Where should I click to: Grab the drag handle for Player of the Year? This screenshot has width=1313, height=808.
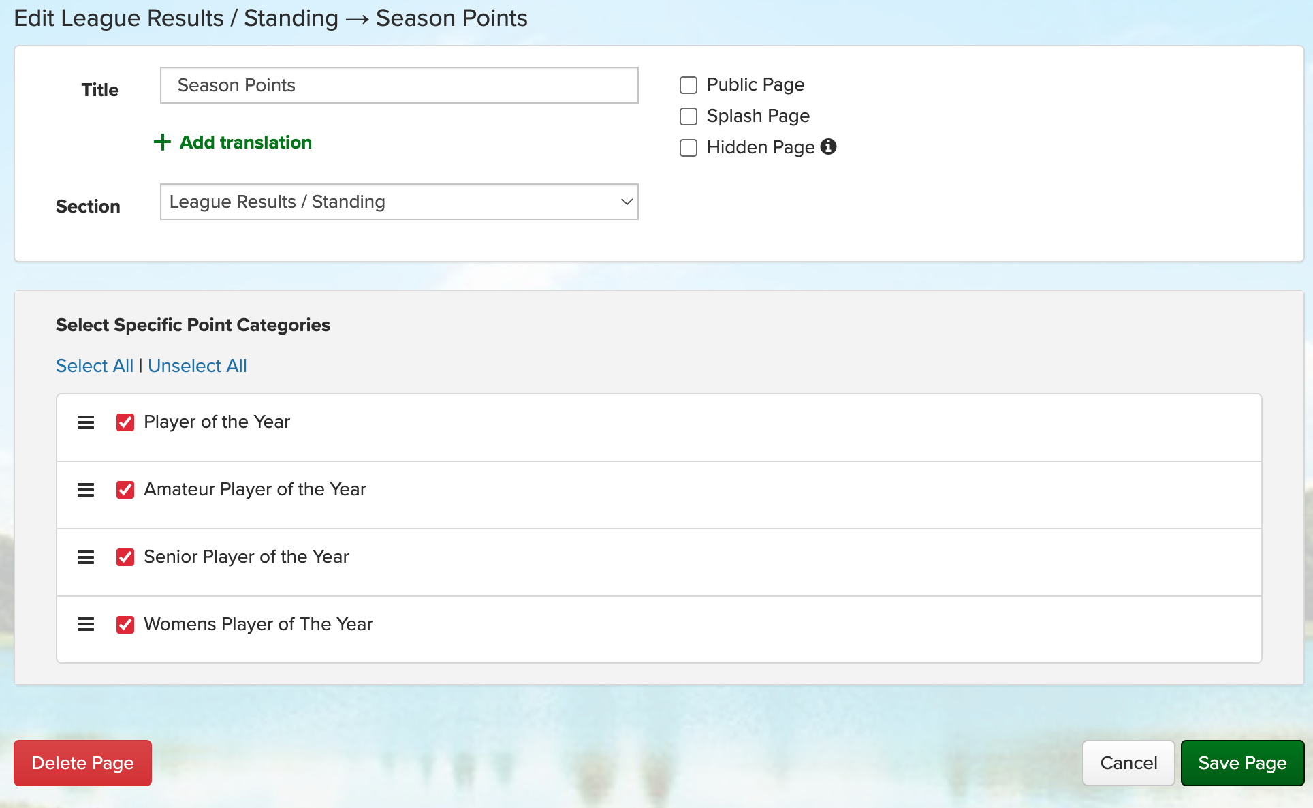86,422
